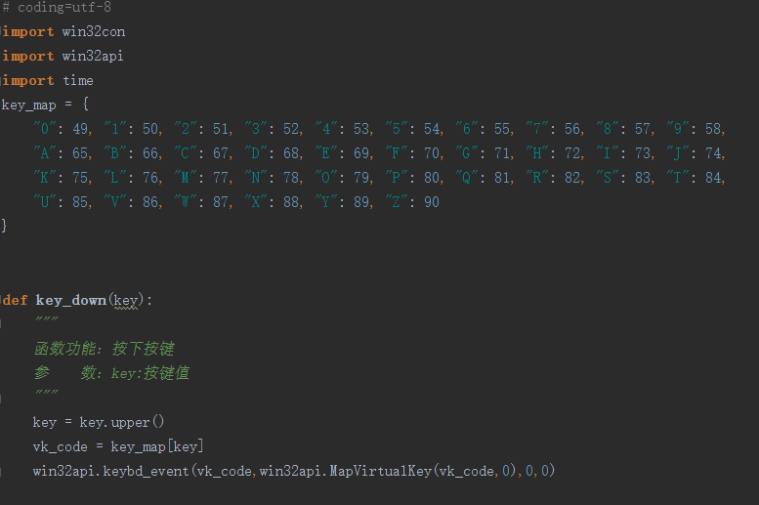Click the underlined key parameter
759x505 pixels.
pos(127,300)
